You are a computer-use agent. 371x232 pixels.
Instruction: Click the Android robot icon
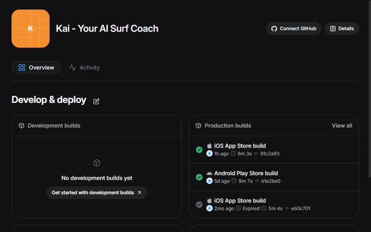[x=210, y=173]
